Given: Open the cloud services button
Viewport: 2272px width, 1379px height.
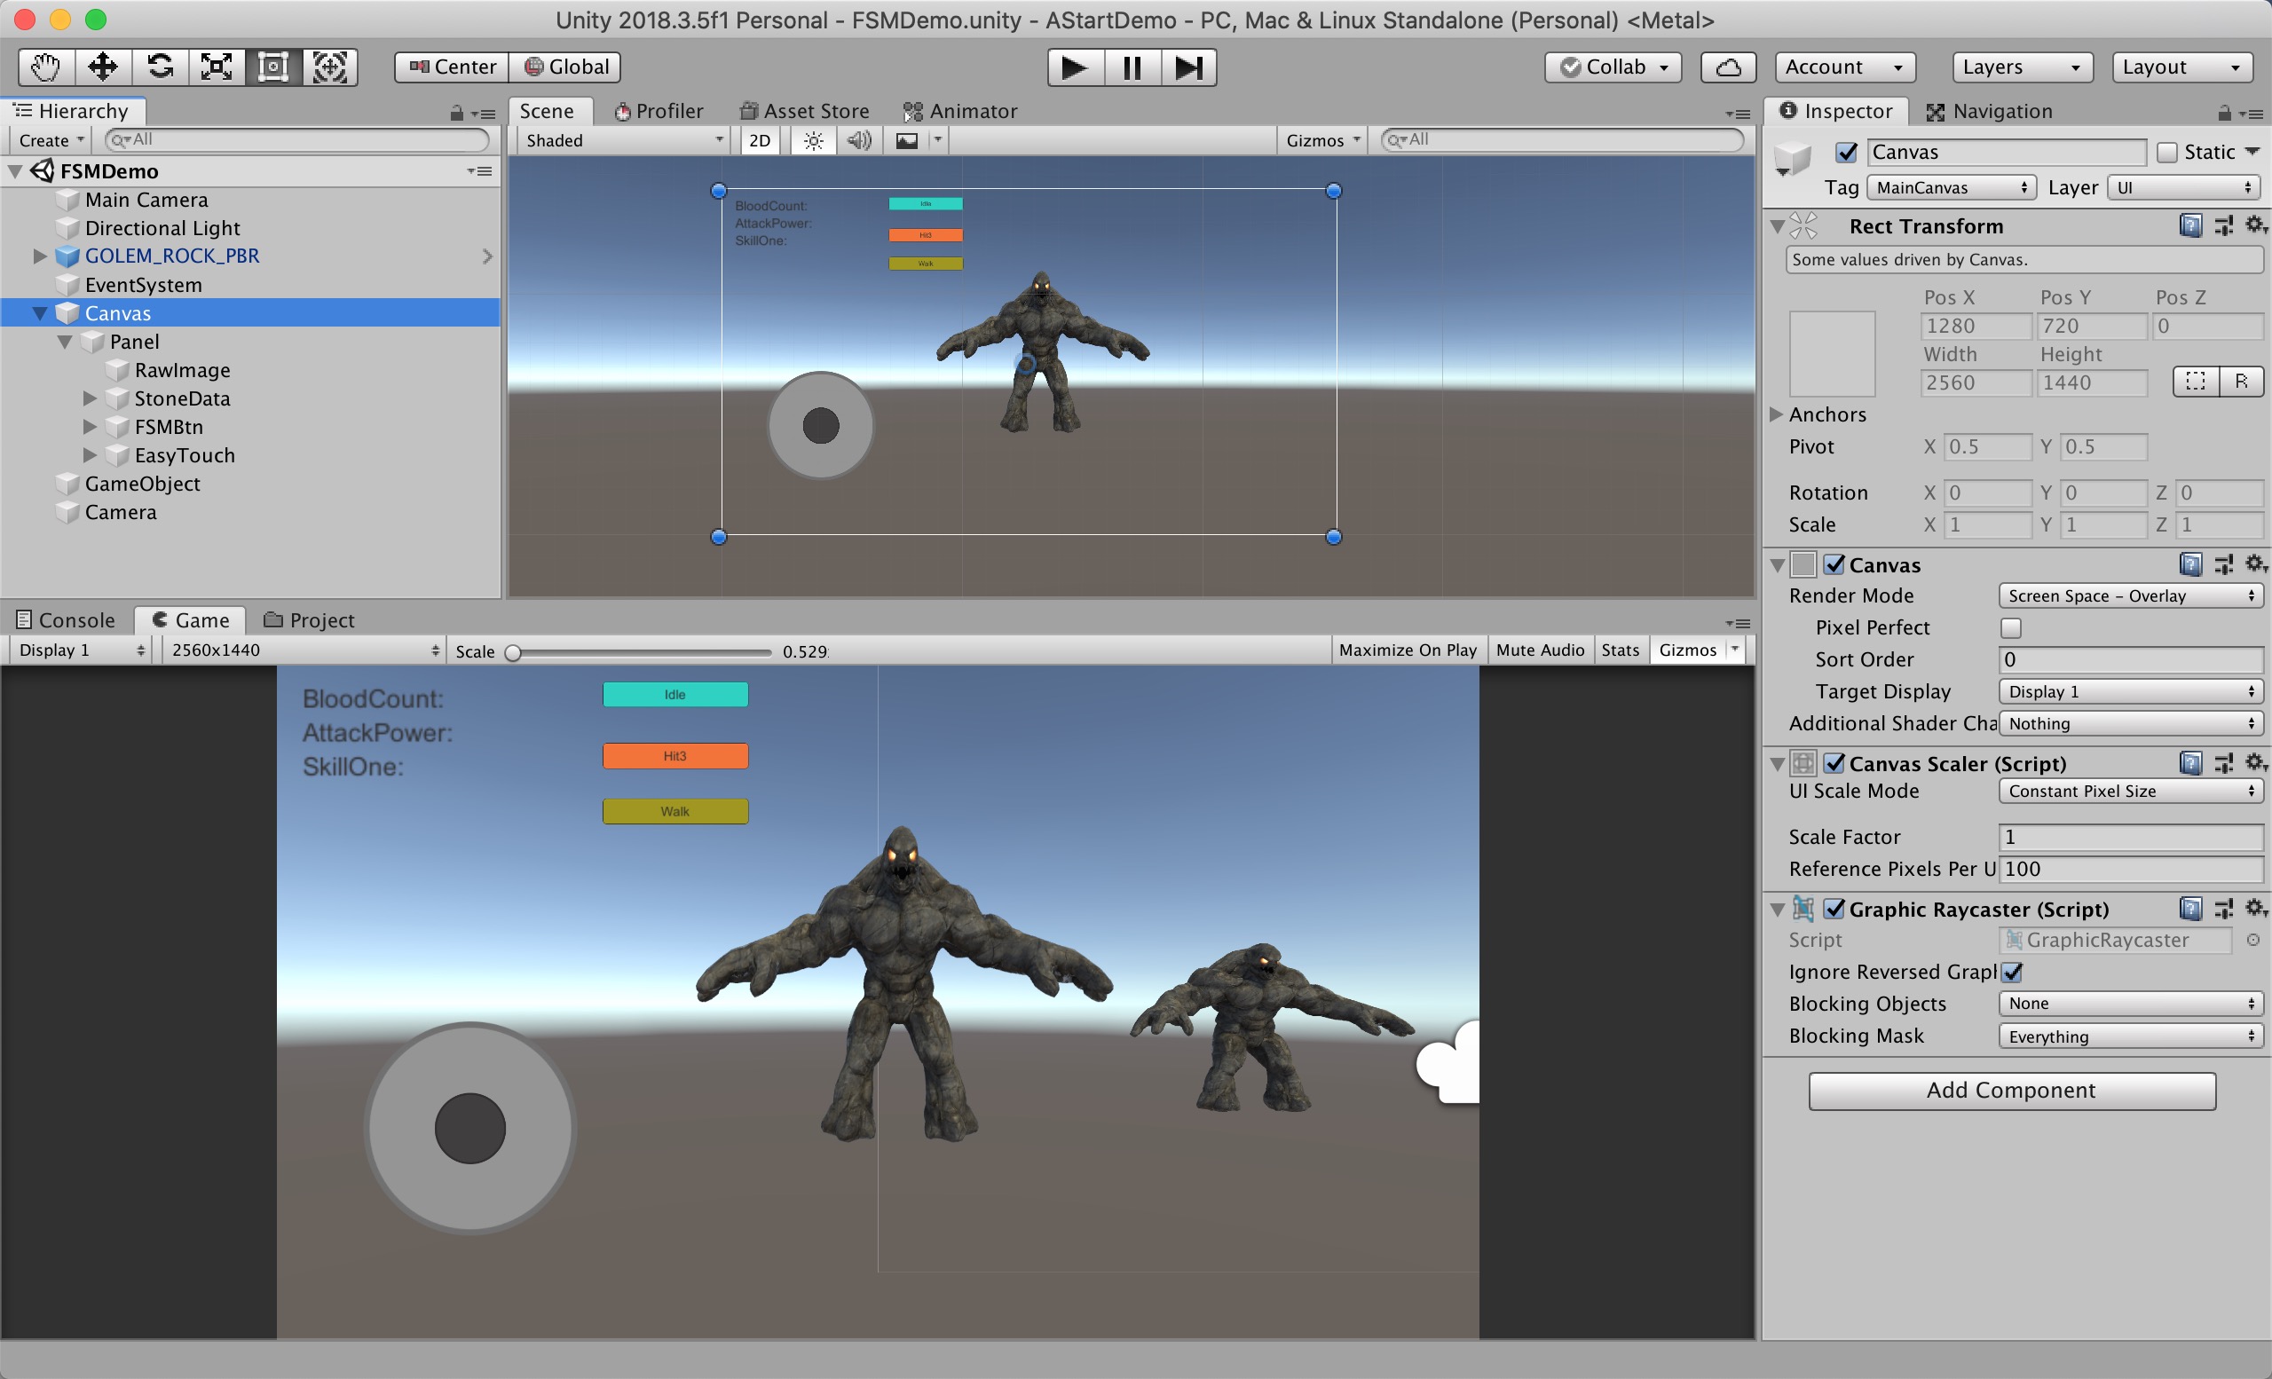Looking at the screenshot, I should click(x=1728, y=67).
